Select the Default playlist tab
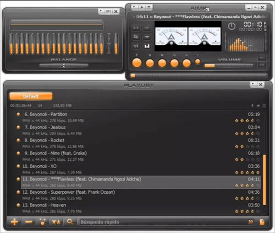The height and width of the screenshot is (233, 275). [x=31, y=96]
